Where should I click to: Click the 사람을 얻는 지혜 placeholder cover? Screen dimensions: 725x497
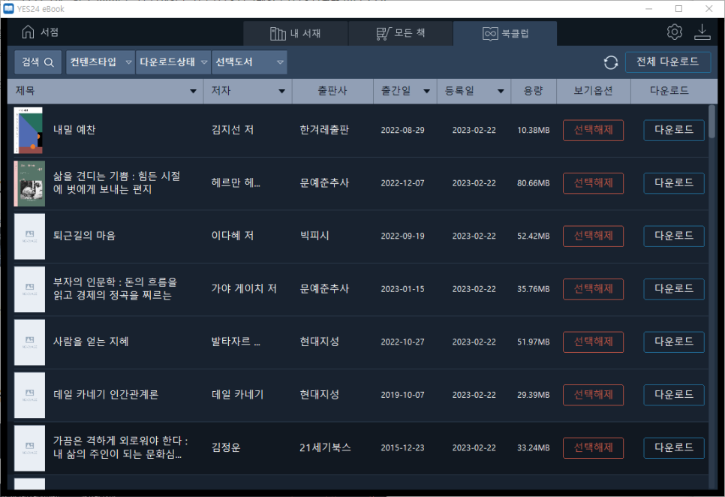29,342
